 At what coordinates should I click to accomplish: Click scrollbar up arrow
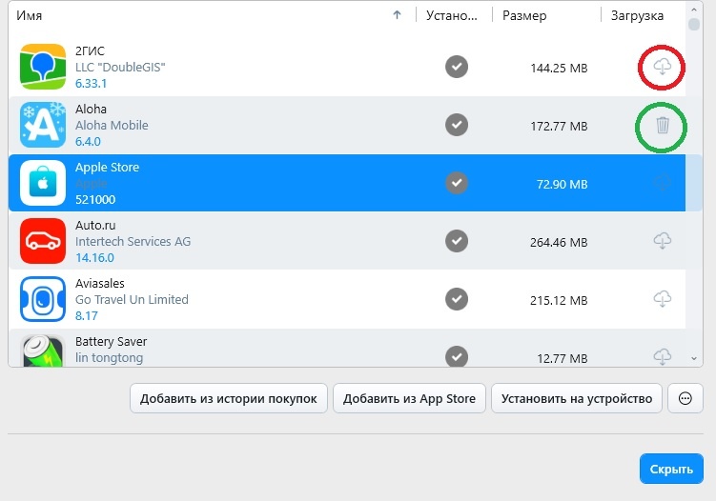pos(694,10)
